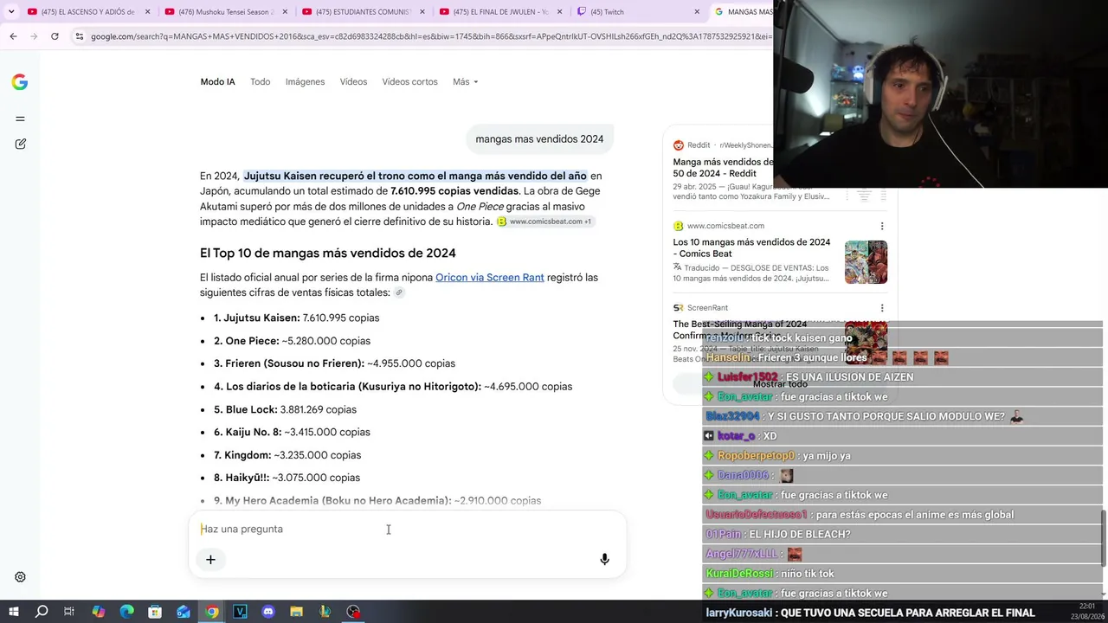Click the '1. Jujutsu Kaisen: 7.610.995 copias' row
This screenshot has width=1108, height=623.
click(x=296, y=318)
